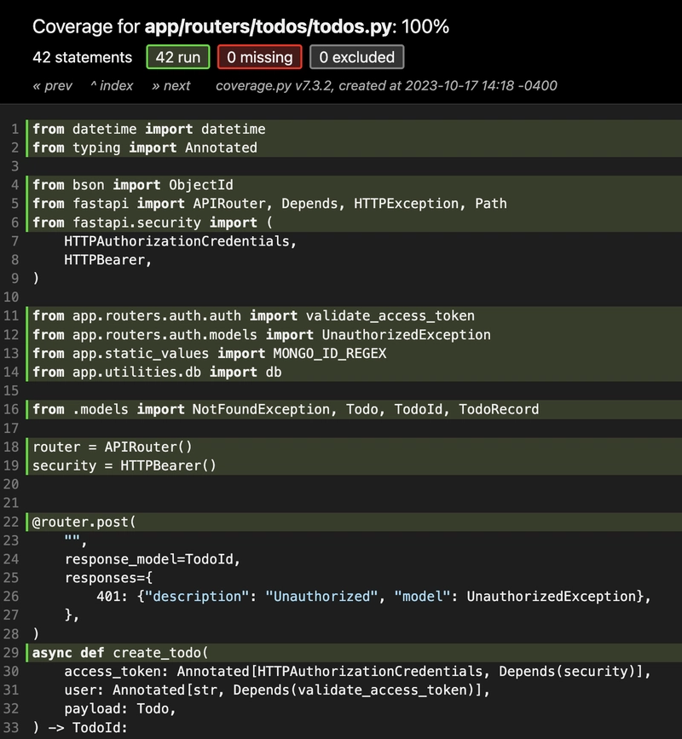Click line number 18 in the gutter
This screenshot has width=682, height=739.
coord(11,447)
